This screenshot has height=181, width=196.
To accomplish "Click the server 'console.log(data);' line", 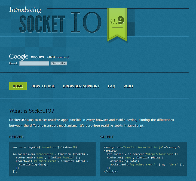I will point(33,164).
